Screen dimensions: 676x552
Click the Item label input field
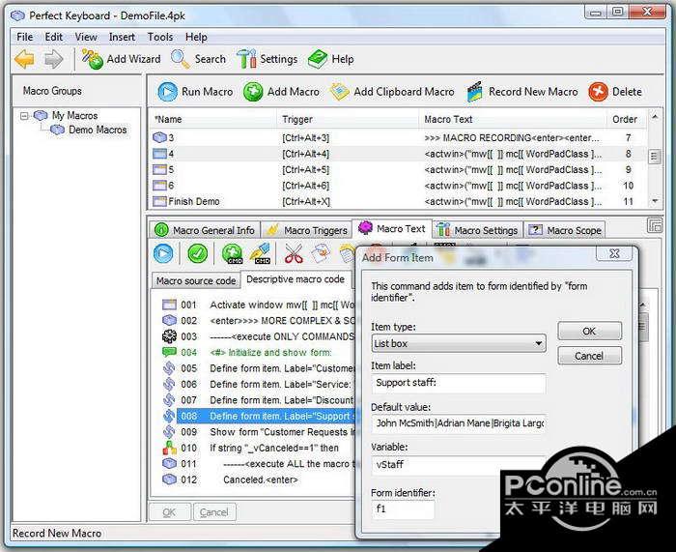tap(459, 383)
